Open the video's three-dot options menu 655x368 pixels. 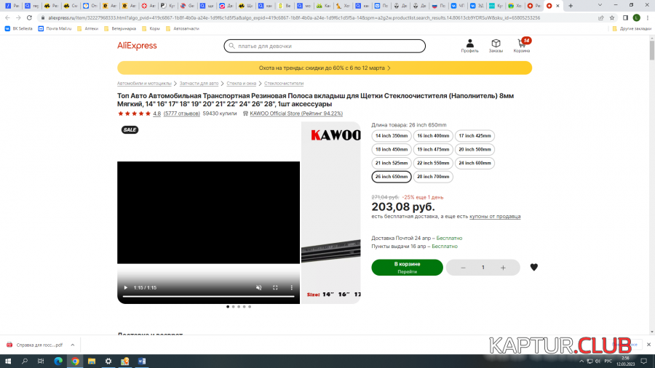point(291,287)
